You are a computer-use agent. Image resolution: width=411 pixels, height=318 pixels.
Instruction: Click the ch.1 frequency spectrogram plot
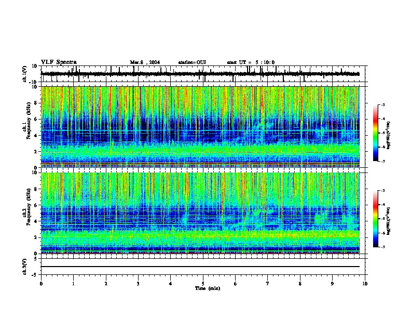pyautogui.click(x=200, y=127)
